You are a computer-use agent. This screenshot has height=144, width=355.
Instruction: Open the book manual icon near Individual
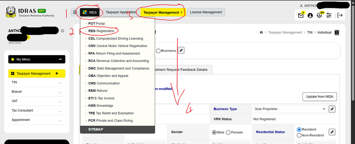(x=337, y=33)
